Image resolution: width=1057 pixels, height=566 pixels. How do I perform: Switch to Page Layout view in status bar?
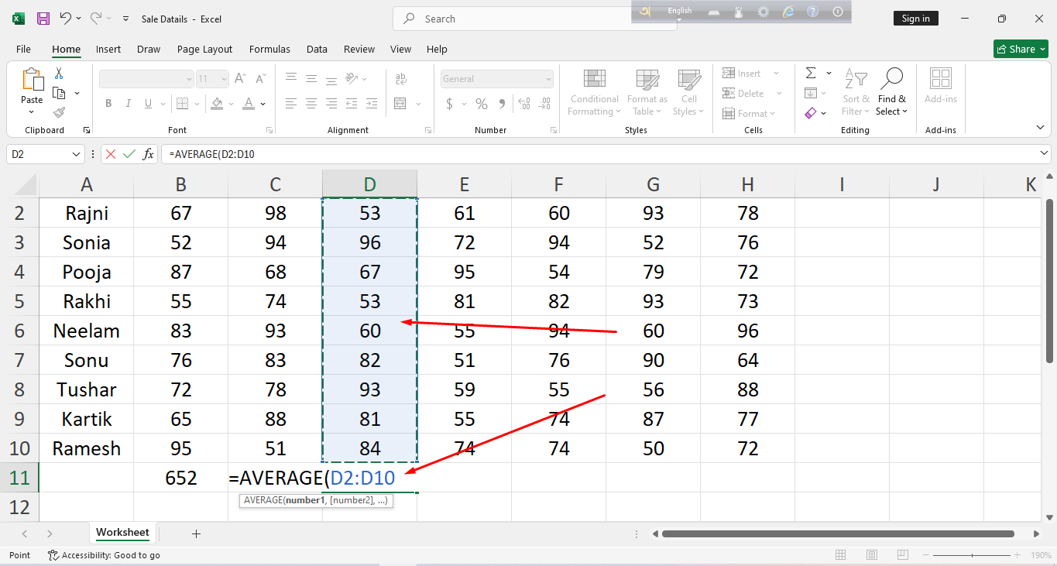[x=871, y=555]
